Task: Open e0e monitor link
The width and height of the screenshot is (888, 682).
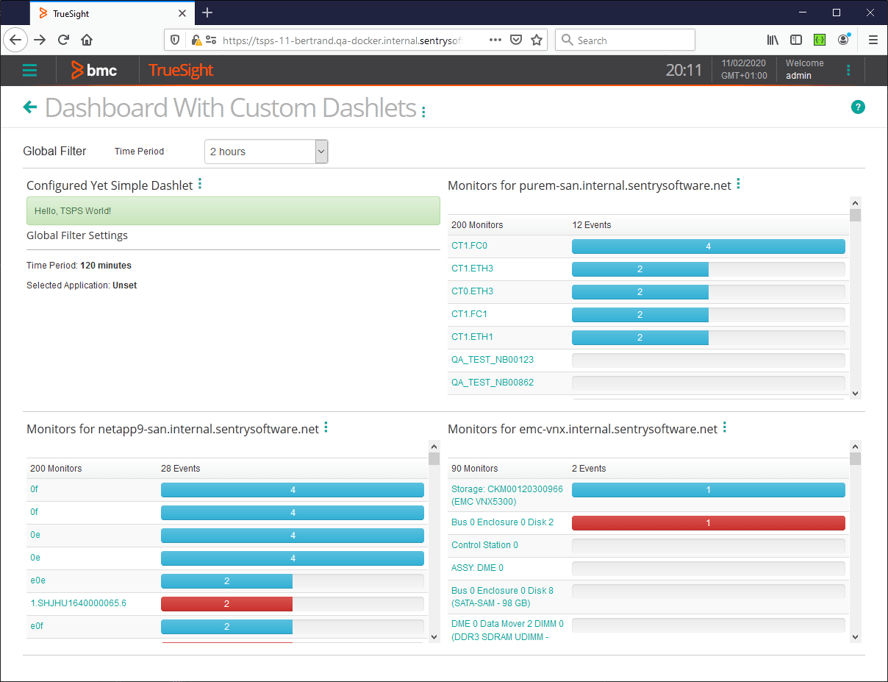Action: pyautogui.click(x=37, y=580)
